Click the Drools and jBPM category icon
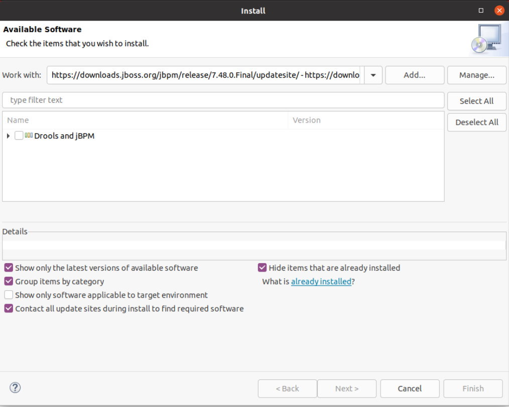509x407 pixels. 29,135
